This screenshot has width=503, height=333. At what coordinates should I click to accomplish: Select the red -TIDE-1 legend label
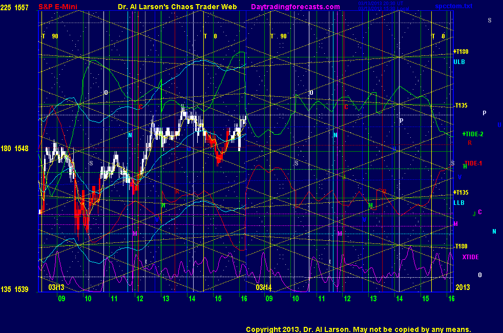(472, 163)
